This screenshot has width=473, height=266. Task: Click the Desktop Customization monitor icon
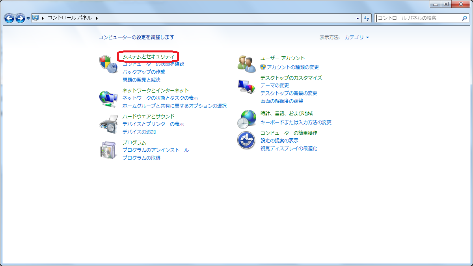click(x=247, y=87)
